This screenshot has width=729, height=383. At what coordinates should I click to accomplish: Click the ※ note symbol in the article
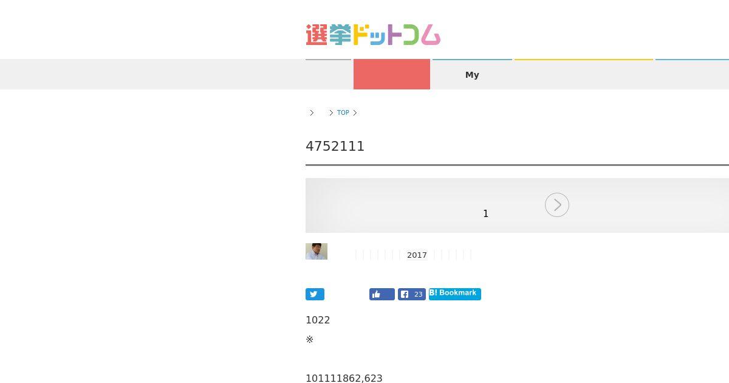(x=310, y=339)
